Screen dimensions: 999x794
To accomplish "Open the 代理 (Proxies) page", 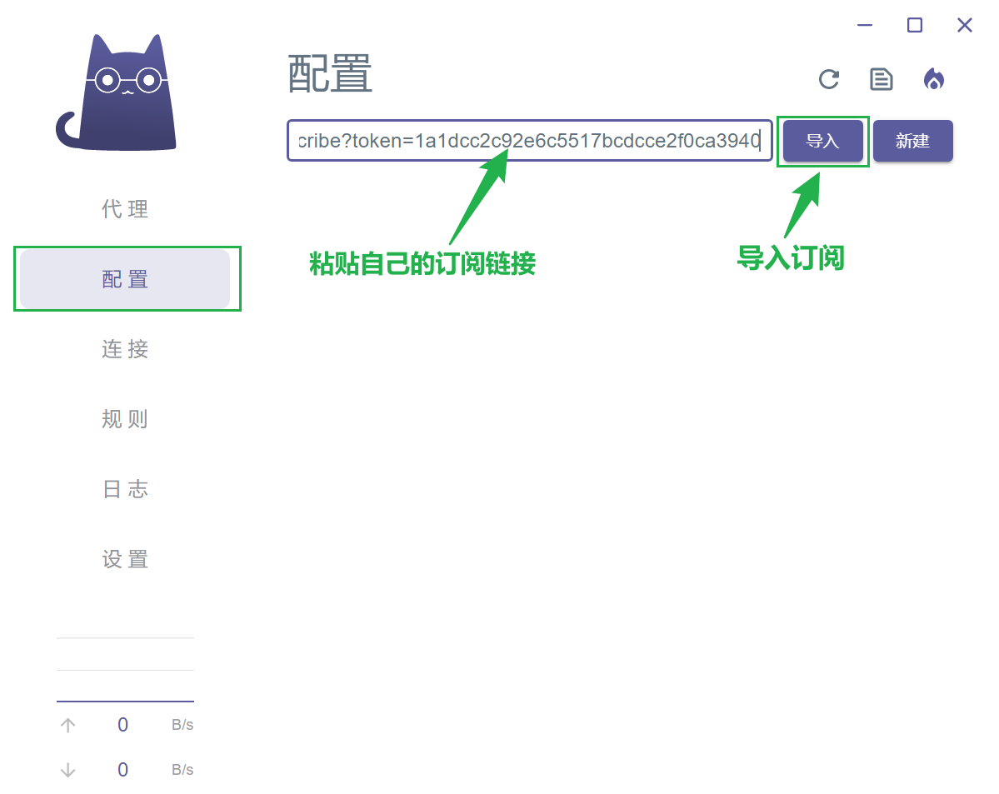I will tap(125, 209).
